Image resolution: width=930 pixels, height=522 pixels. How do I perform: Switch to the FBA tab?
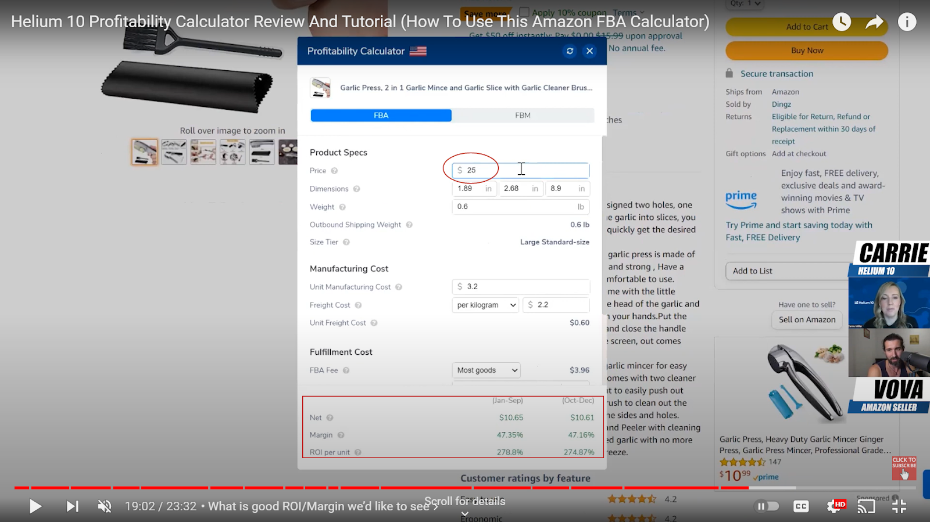pos(381,116)
